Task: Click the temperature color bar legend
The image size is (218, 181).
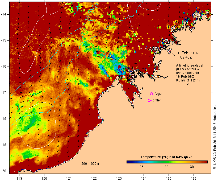Action: tap(167, 162)
